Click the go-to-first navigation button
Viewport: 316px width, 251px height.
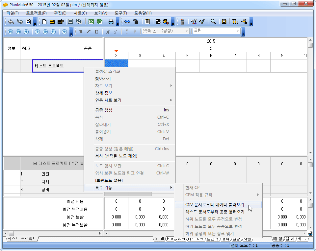10,32
